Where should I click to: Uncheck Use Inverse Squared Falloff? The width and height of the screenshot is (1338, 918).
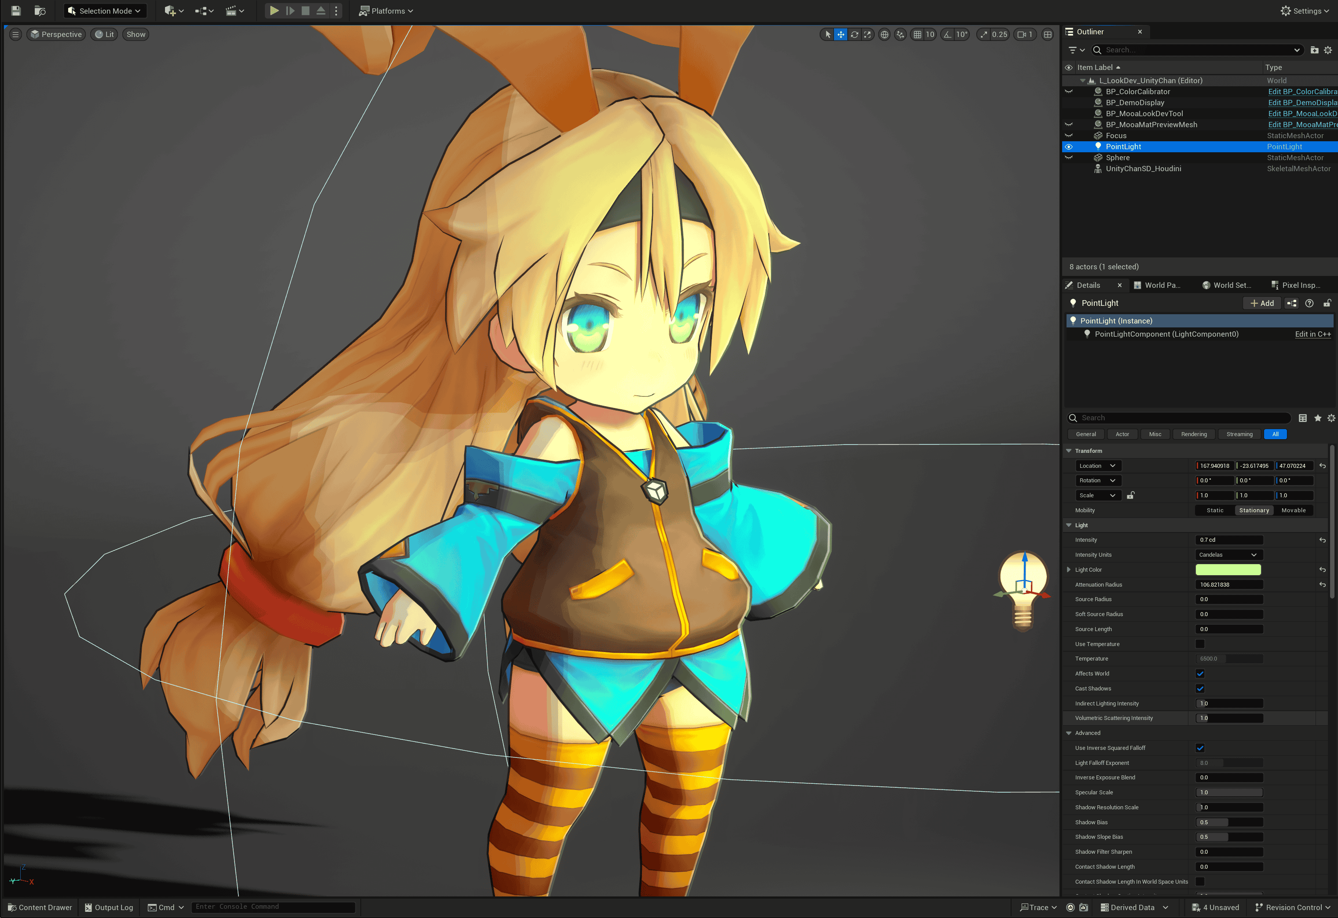[x=1200, y=748]
